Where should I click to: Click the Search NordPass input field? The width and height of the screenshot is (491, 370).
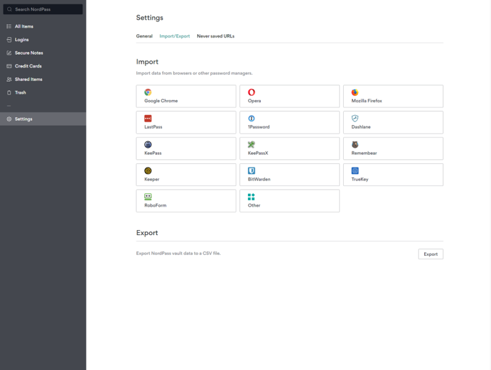43,9
